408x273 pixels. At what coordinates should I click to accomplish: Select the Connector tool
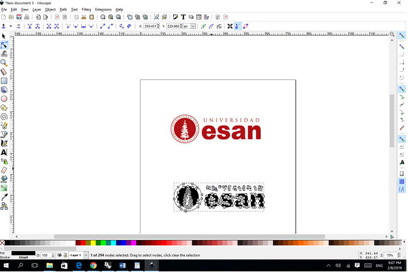point(4,206)
